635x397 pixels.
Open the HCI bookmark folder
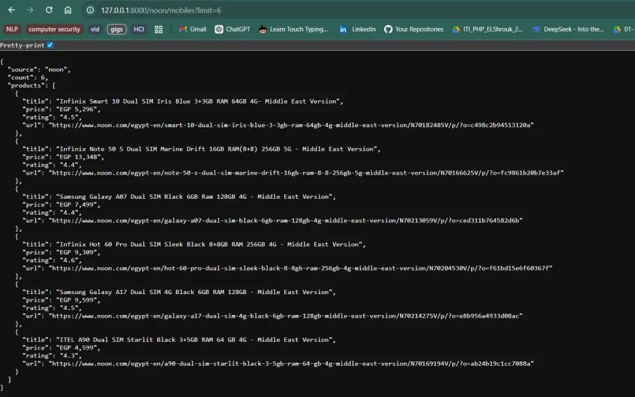(x=139, y=29)
